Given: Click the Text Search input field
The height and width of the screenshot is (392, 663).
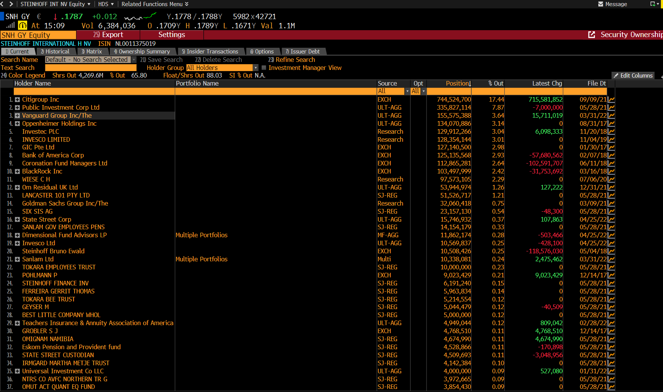Looking at the screenshot, I should [x=91, y=68].
